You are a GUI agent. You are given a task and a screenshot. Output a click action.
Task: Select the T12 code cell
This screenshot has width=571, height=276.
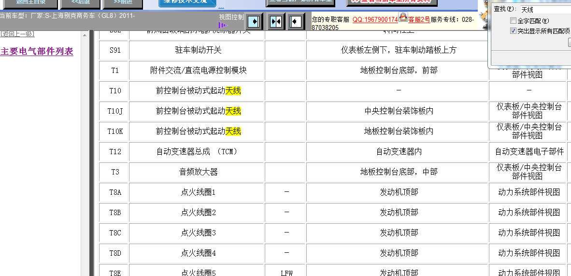tap(114, 151)
